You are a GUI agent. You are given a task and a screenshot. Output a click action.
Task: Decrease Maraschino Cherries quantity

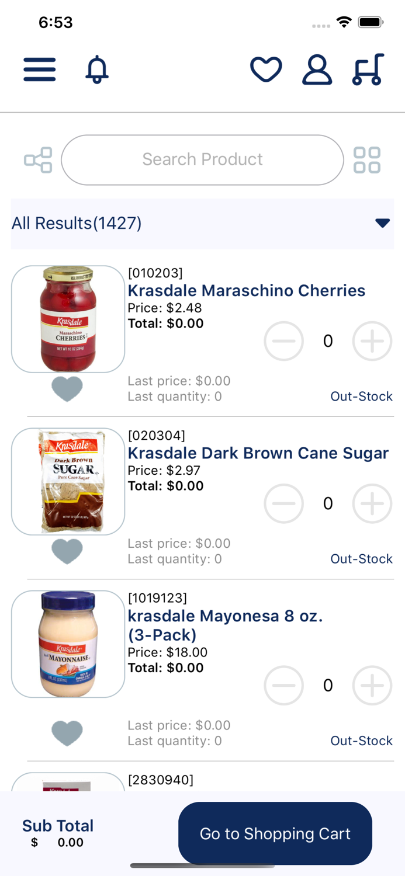pos(284,341)
